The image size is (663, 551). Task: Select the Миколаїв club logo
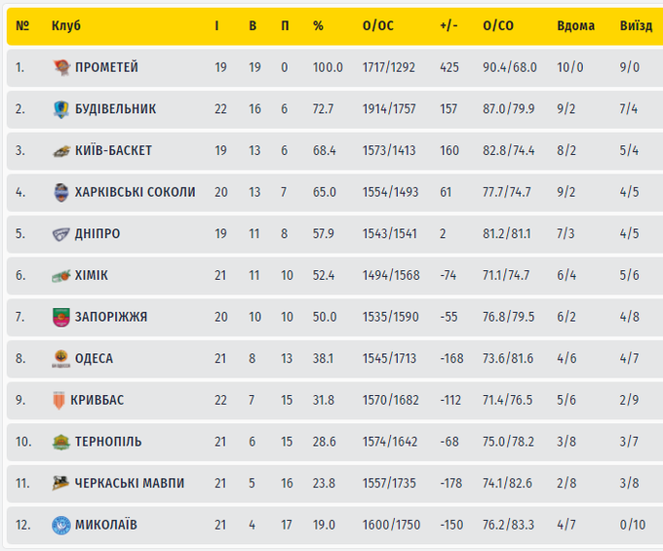pyautogui.click(x=61, y=525)
